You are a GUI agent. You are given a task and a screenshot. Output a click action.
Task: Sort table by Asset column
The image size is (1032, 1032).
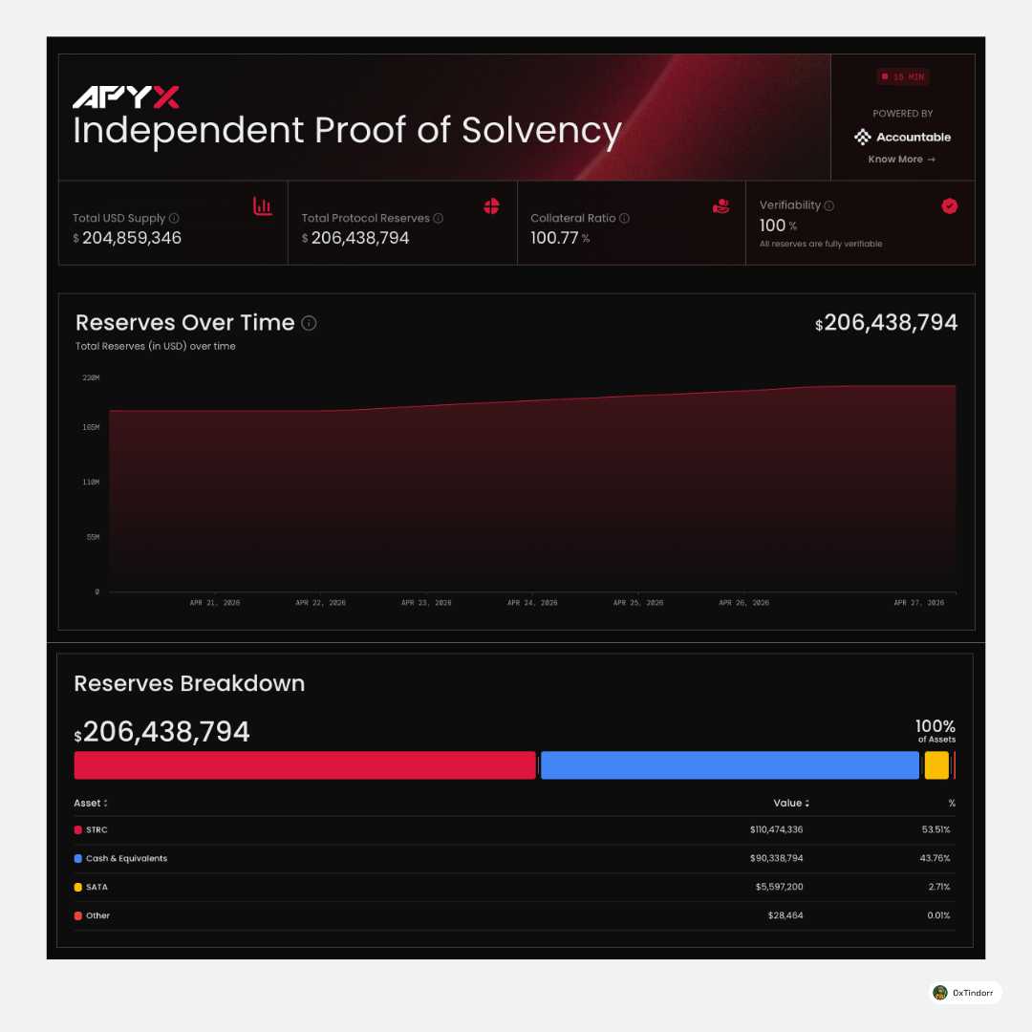pyautogui.click(x=91, y=803)
